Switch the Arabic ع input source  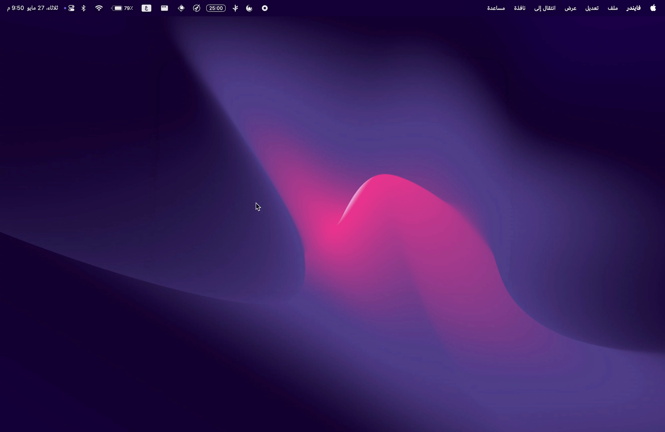click(x=146, y=8)
